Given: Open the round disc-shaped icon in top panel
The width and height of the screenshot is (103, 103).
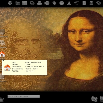Looking at the screenshot, I should 10,3.
